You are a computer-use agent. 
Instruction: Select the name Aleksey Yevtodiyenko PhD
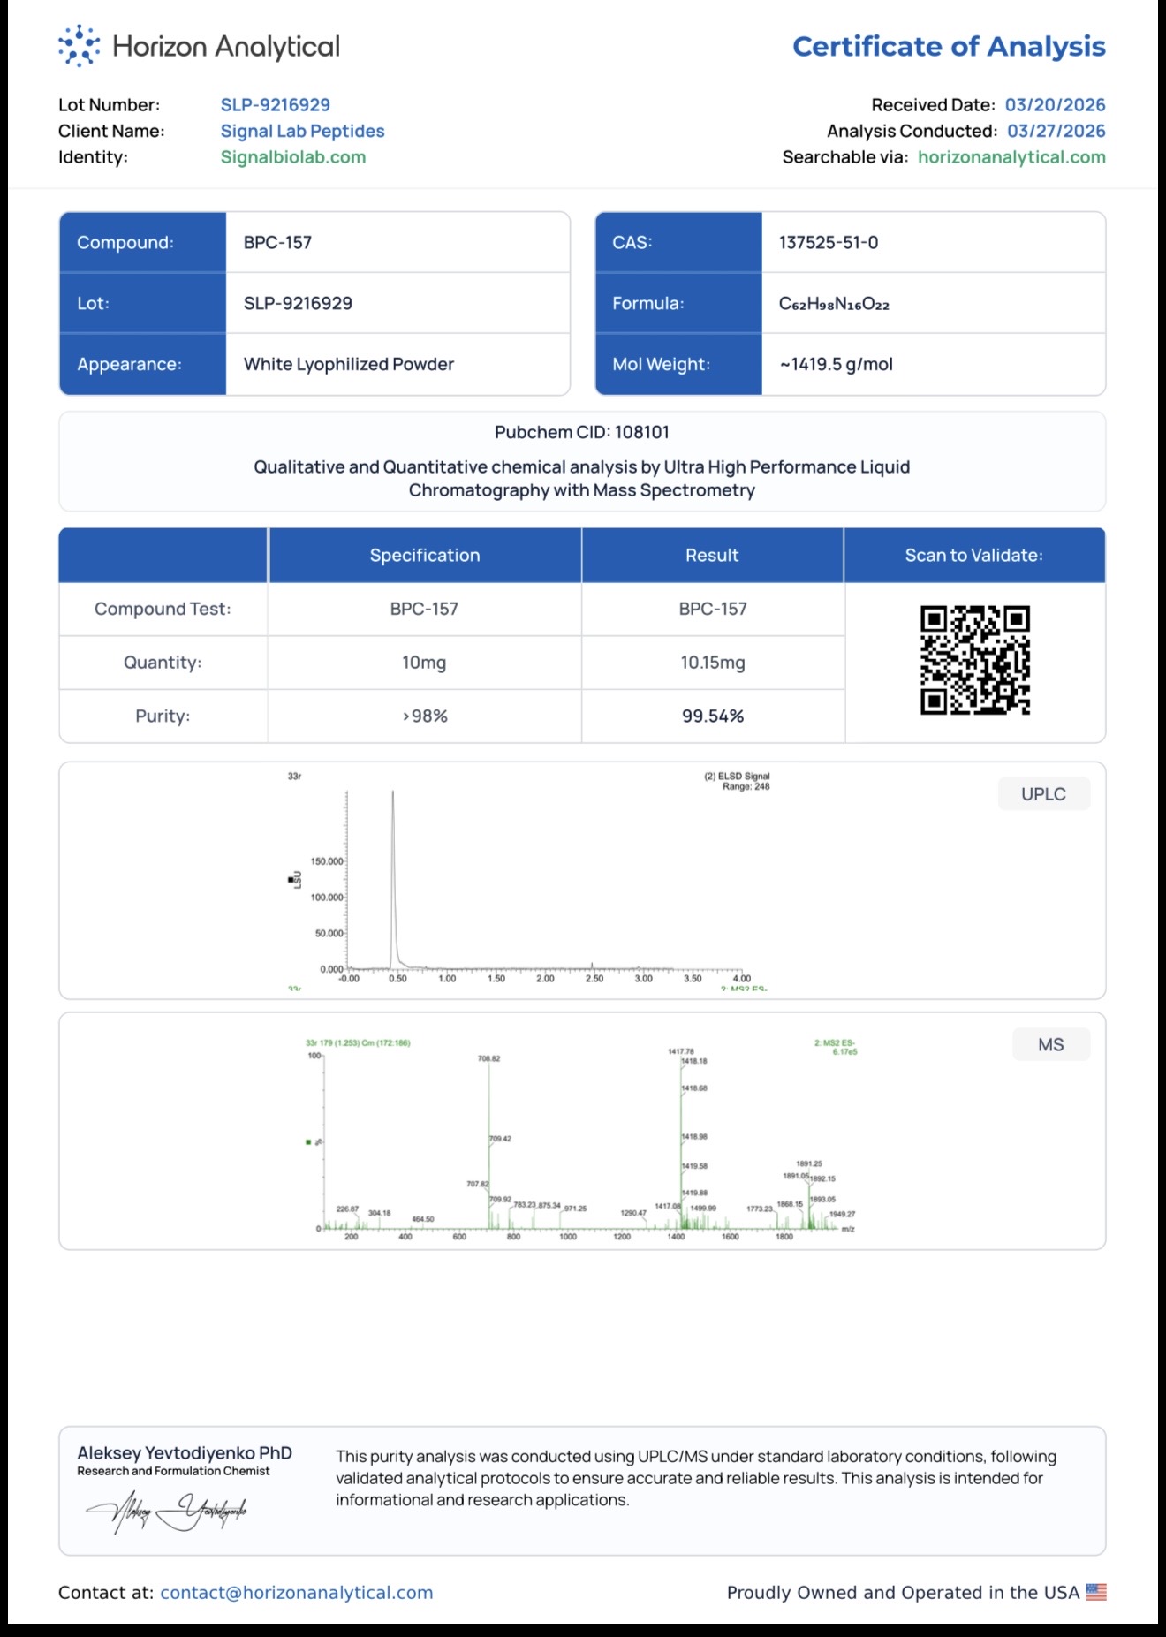coord(185,1452)
